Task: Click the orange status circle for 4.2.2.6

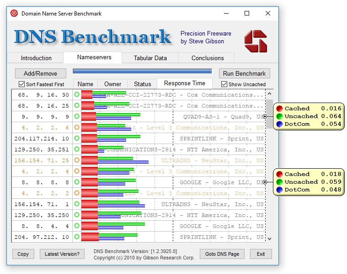Action: pyautogui.click(x=77, y=127)
